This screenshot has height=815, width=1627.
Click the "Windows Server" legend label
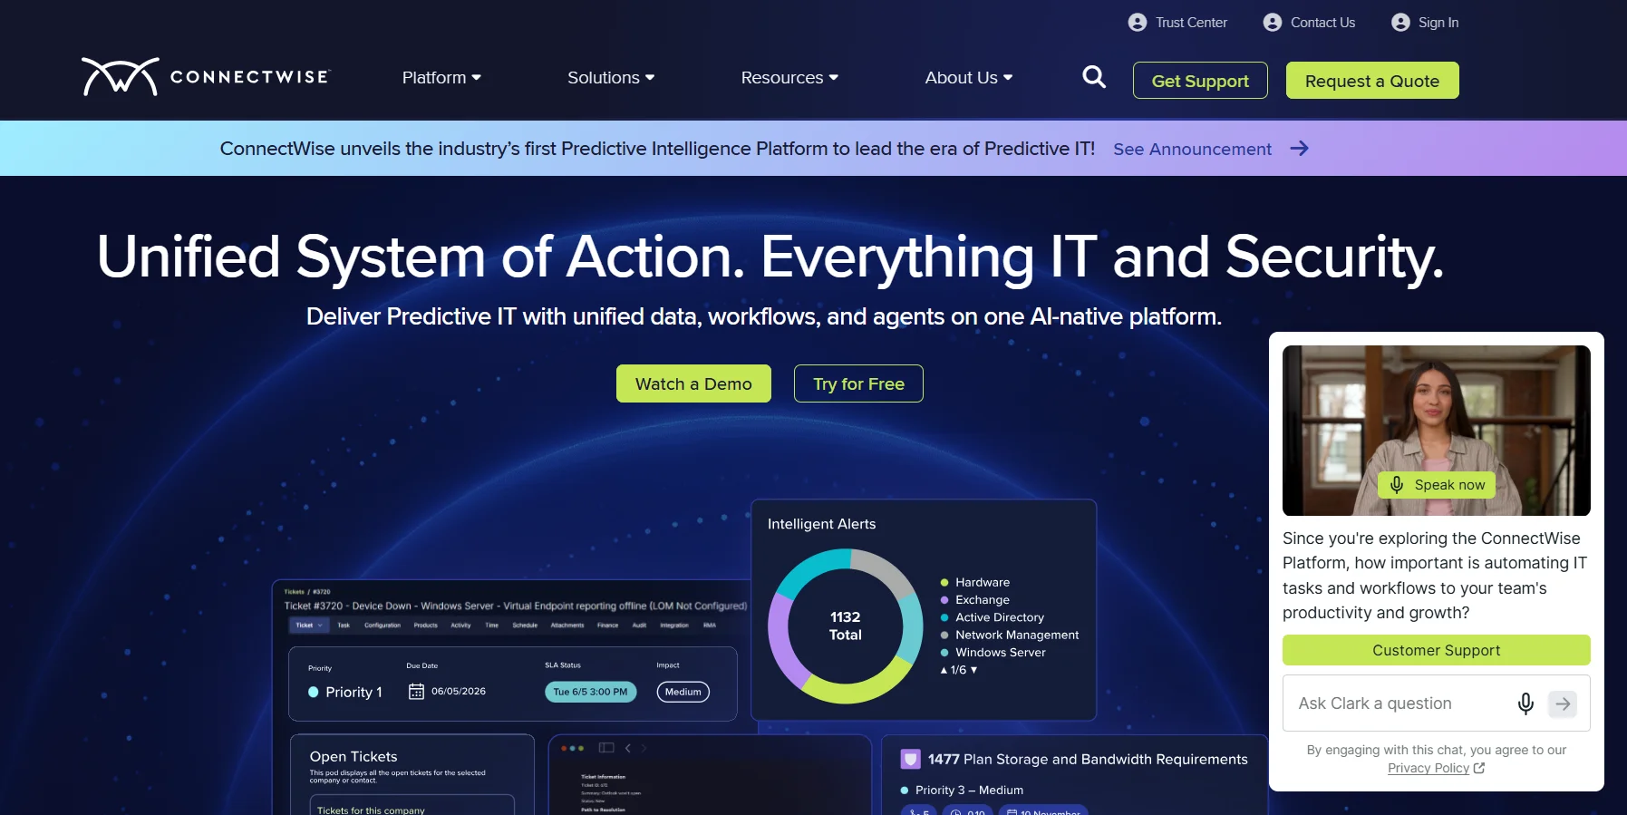(x=1001, y=652)
